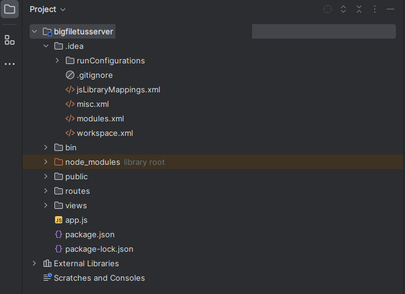Screen dimensions: 405x294
Task: Show more tool windows ellipsis icon
Action: [10, 64]
